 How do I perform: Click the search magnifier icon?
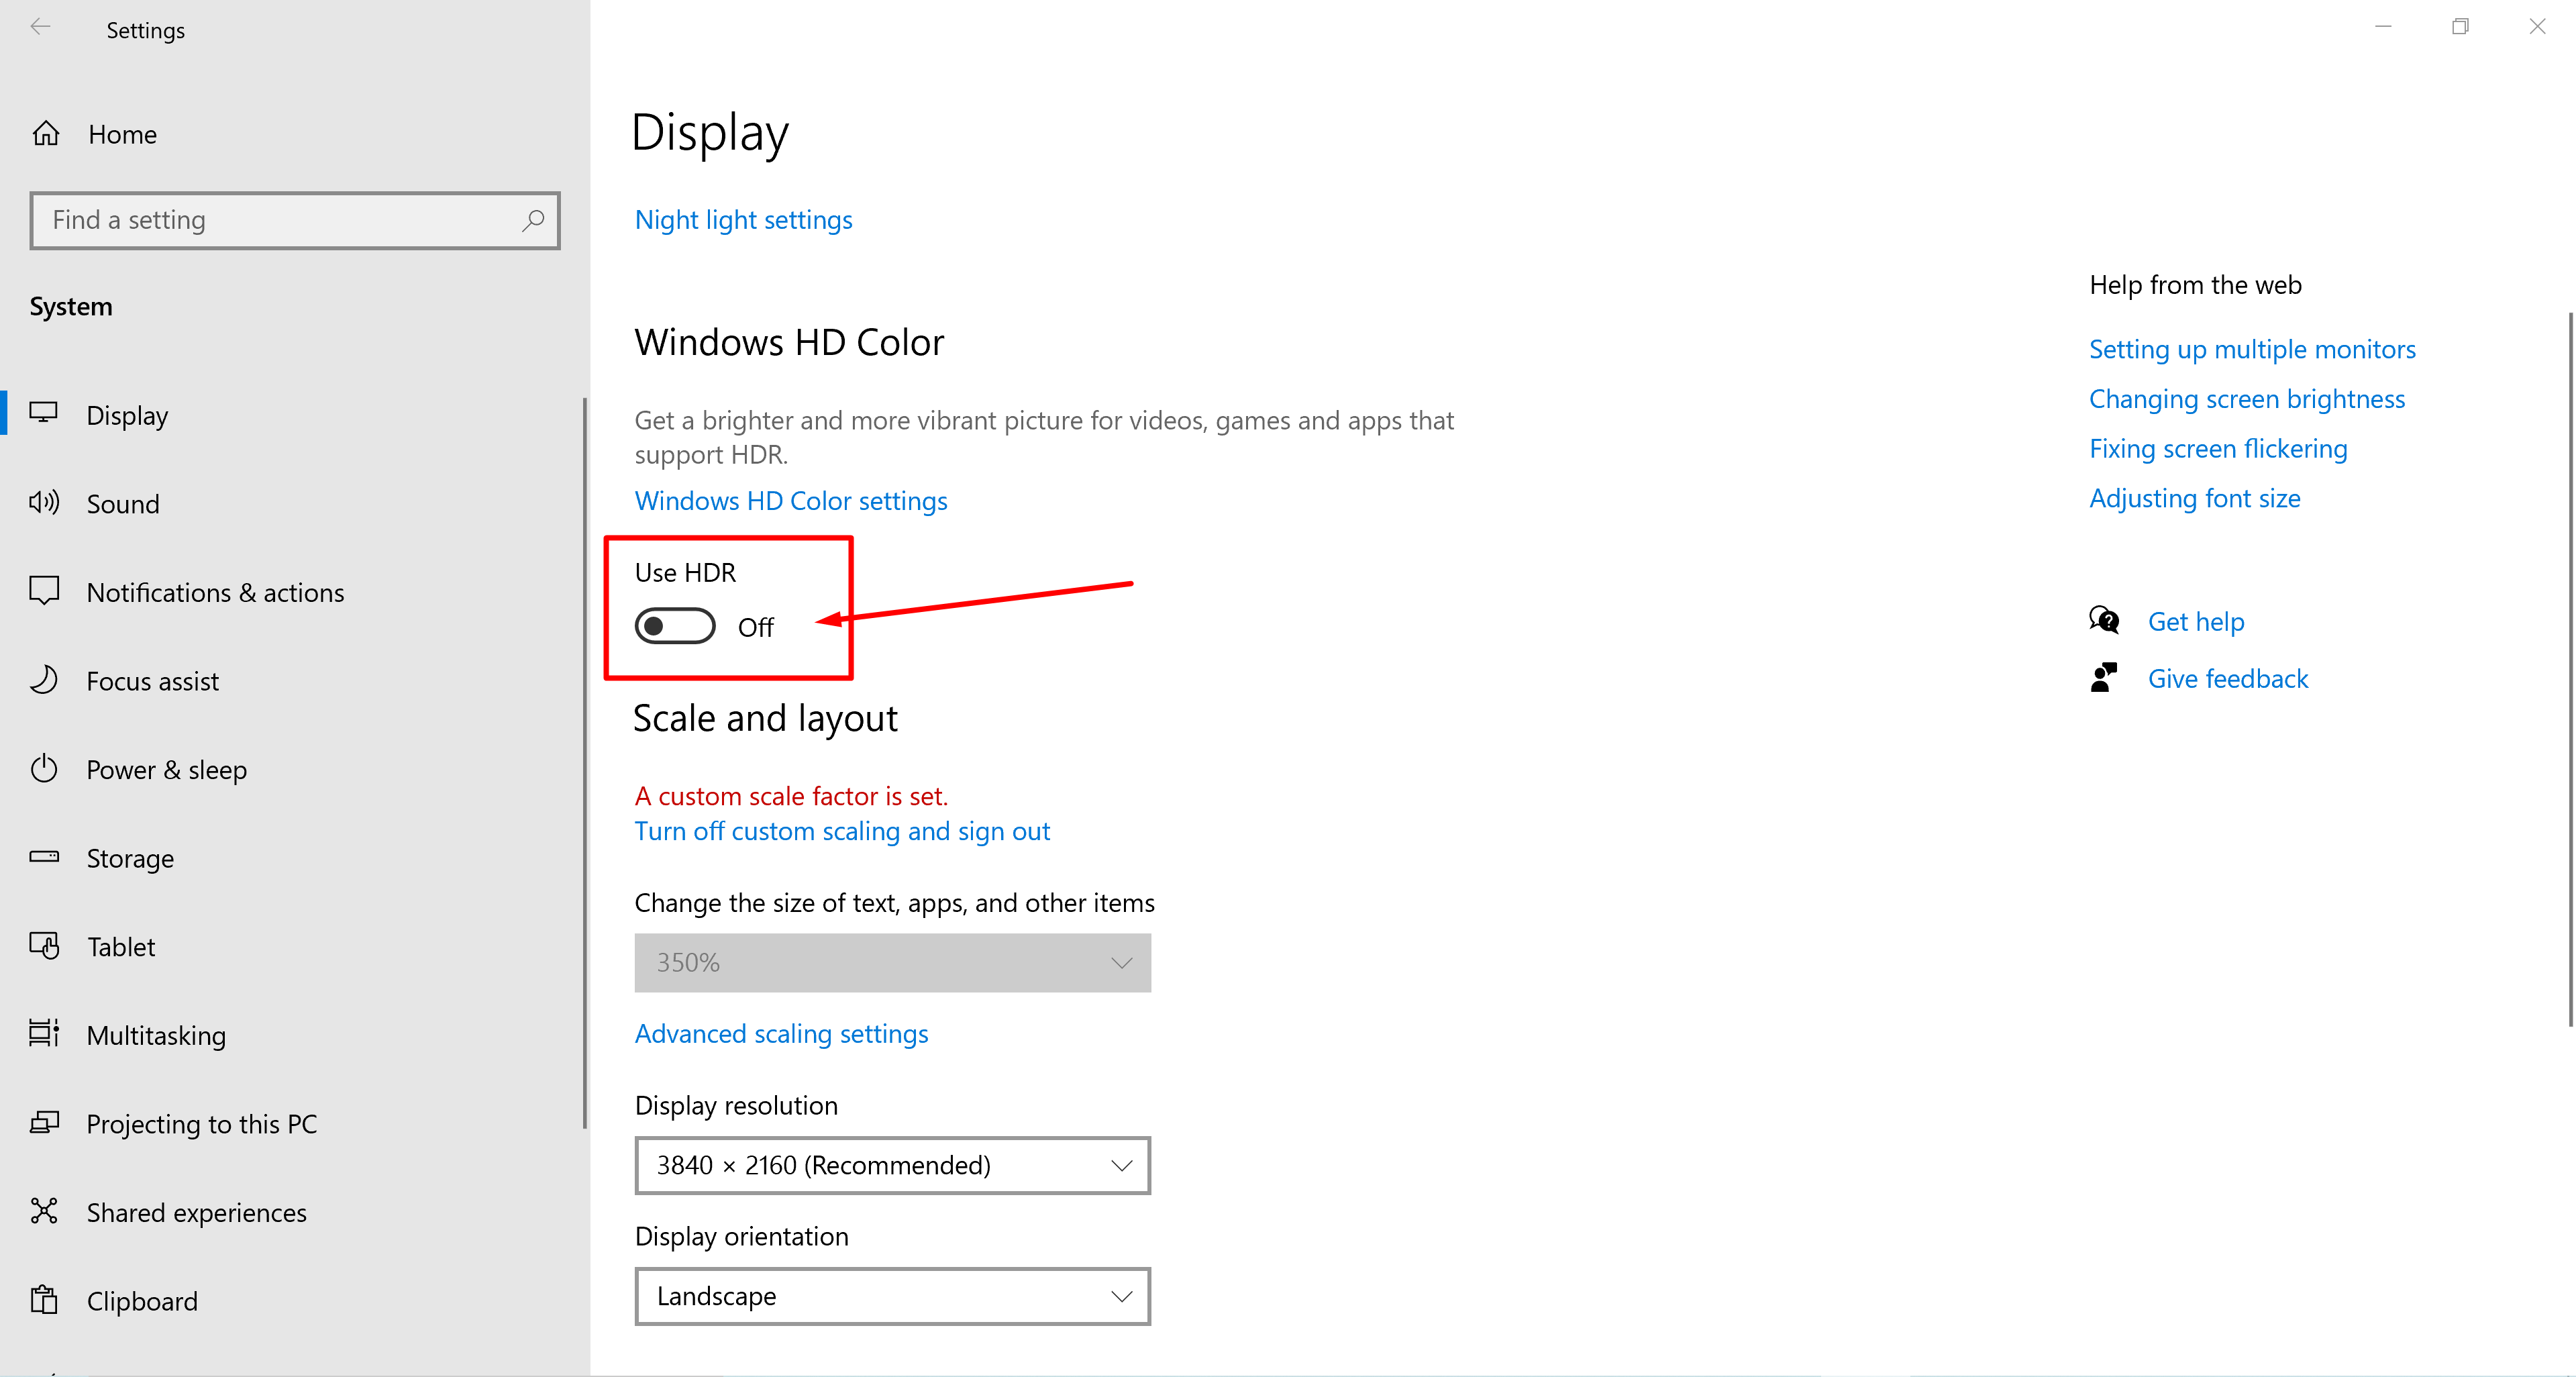(533, 220)
